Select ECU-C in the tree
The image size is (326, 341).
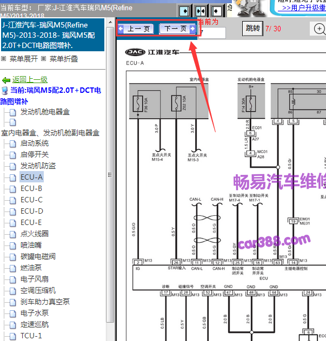(31, 200)
